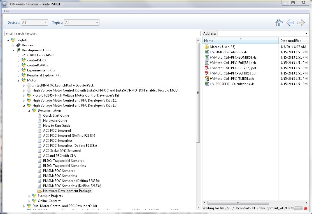This screenshot has height=214, width=312.
Task: Click the open folder icon for Hardware Development Package
Action: click(39, 191)
